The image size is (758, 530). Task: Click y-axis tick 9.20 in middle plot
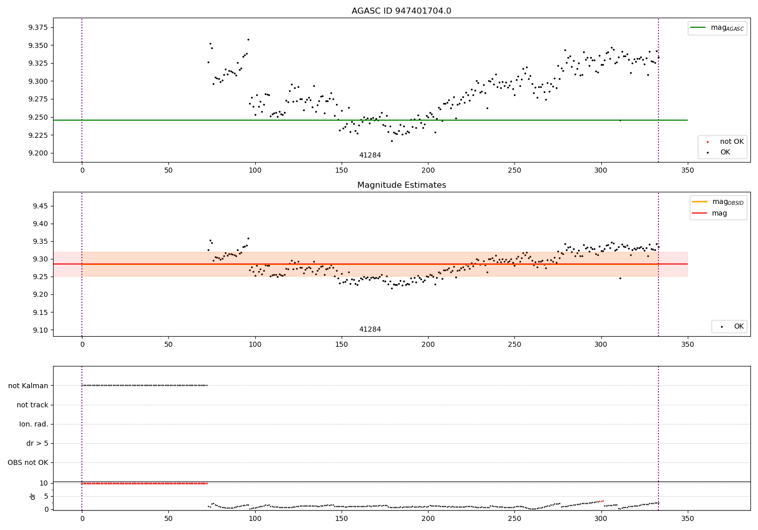(40, 294)
